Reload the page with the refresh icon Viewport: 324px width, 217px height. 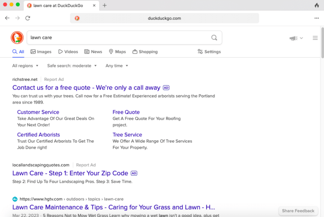pyautogui.click(x=28, y=18)
